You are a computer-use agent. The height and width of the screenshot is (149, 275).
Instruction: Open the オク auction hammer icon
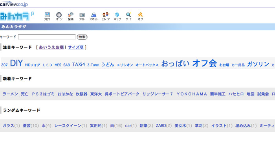pyautogui.click(x=140, y=17)
